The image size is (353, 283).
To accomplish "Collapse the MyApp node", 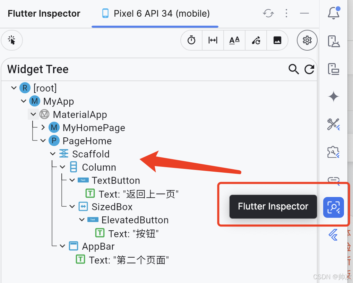I will 24,101.
